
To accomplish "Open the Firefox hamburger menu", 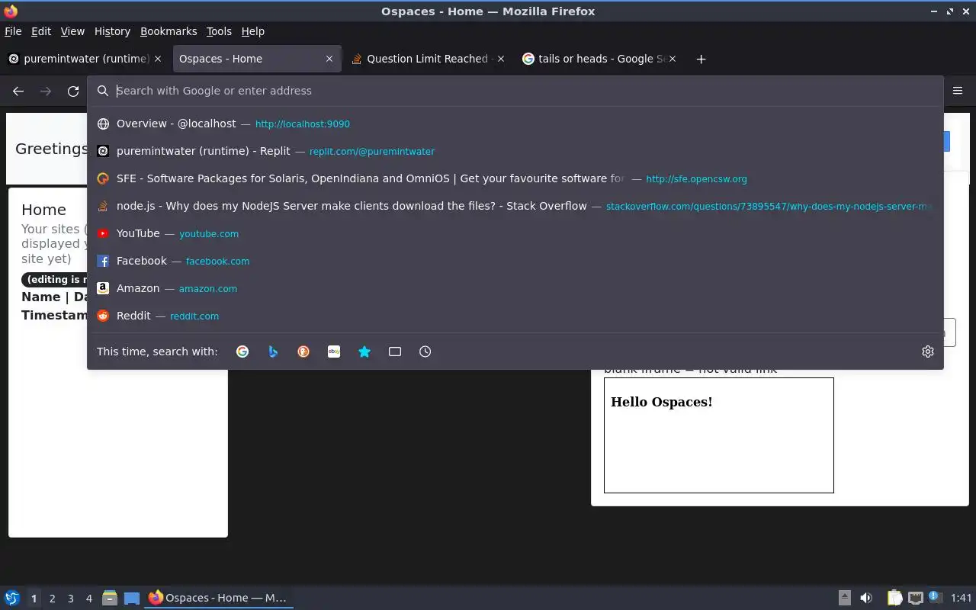I will coord(958,91).
